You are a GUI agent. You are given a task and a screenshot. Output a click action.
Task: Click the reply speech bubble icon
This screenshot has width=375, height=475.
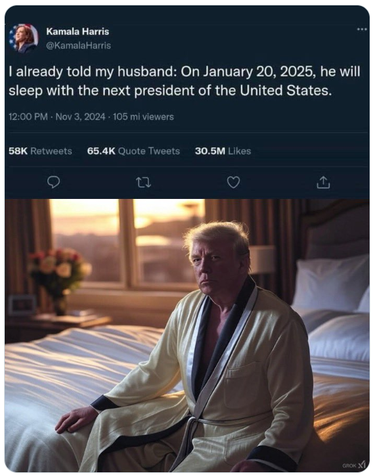(x=53, y=183)
